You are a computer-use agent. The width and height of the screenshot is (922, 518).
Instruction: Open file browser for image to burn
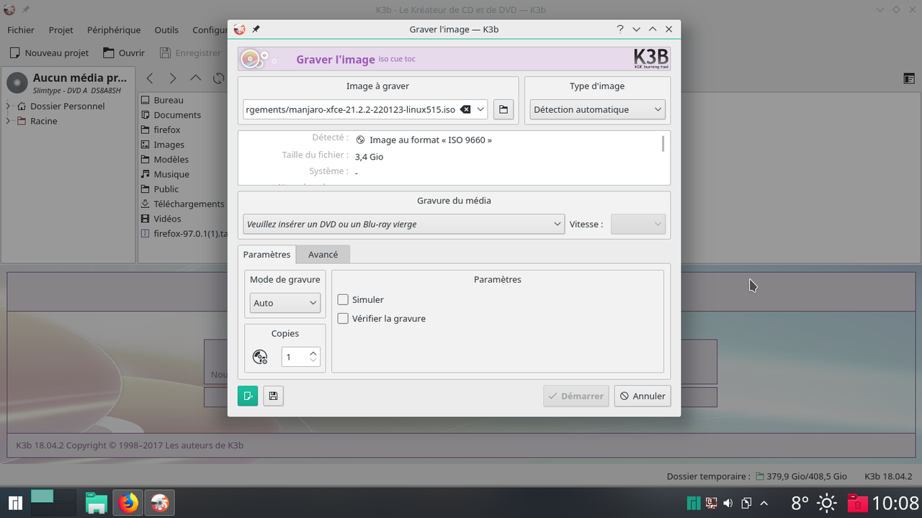coord(503,109)
